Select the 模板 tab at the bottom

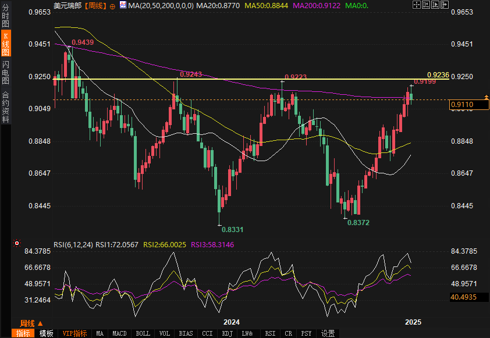click(x=46, y=333)
